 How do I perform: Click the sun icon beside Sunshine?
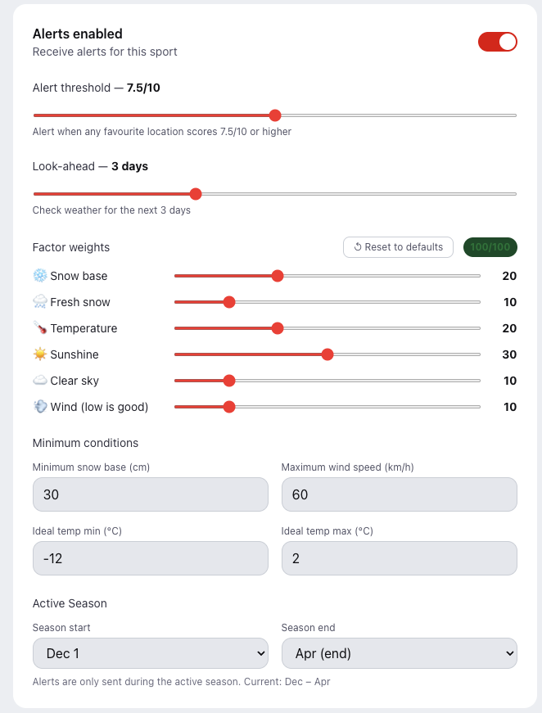(x=38, y=354)
